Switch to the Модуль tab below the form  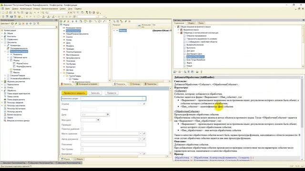[78, 159]
